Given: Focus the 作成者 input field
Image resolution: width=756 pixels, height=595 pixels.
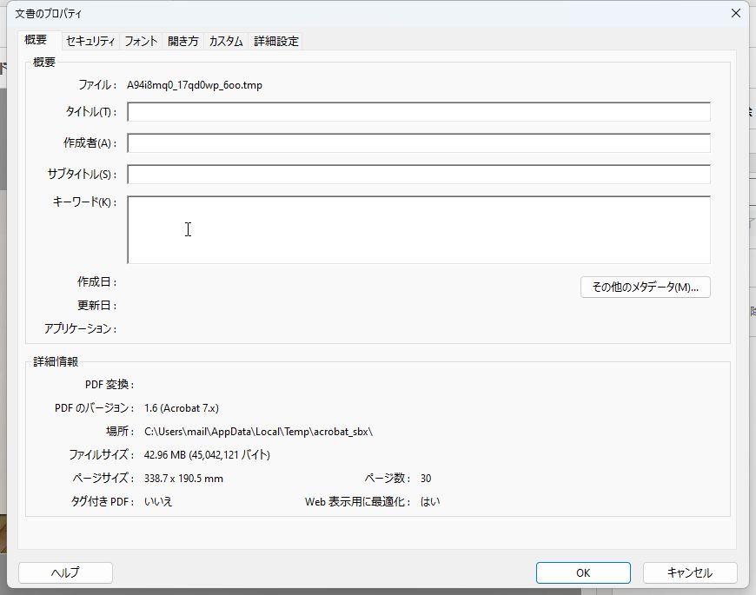Looking at the screenshot, I should [417, 142].
